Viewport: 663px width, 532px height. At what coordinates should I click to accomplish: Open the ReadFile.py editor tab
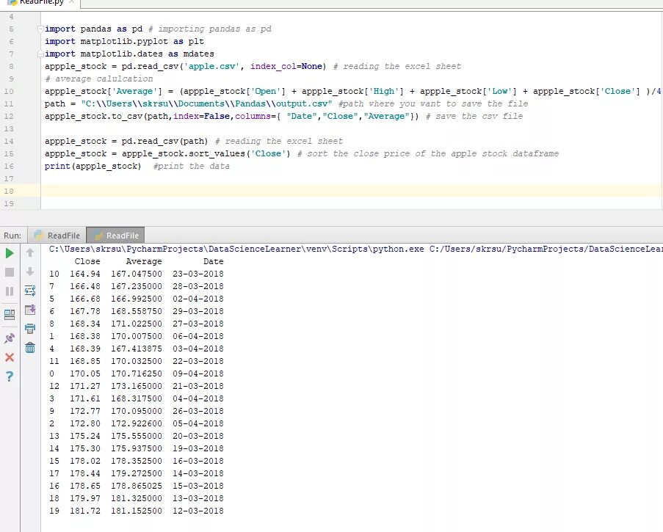pos(41,2)
